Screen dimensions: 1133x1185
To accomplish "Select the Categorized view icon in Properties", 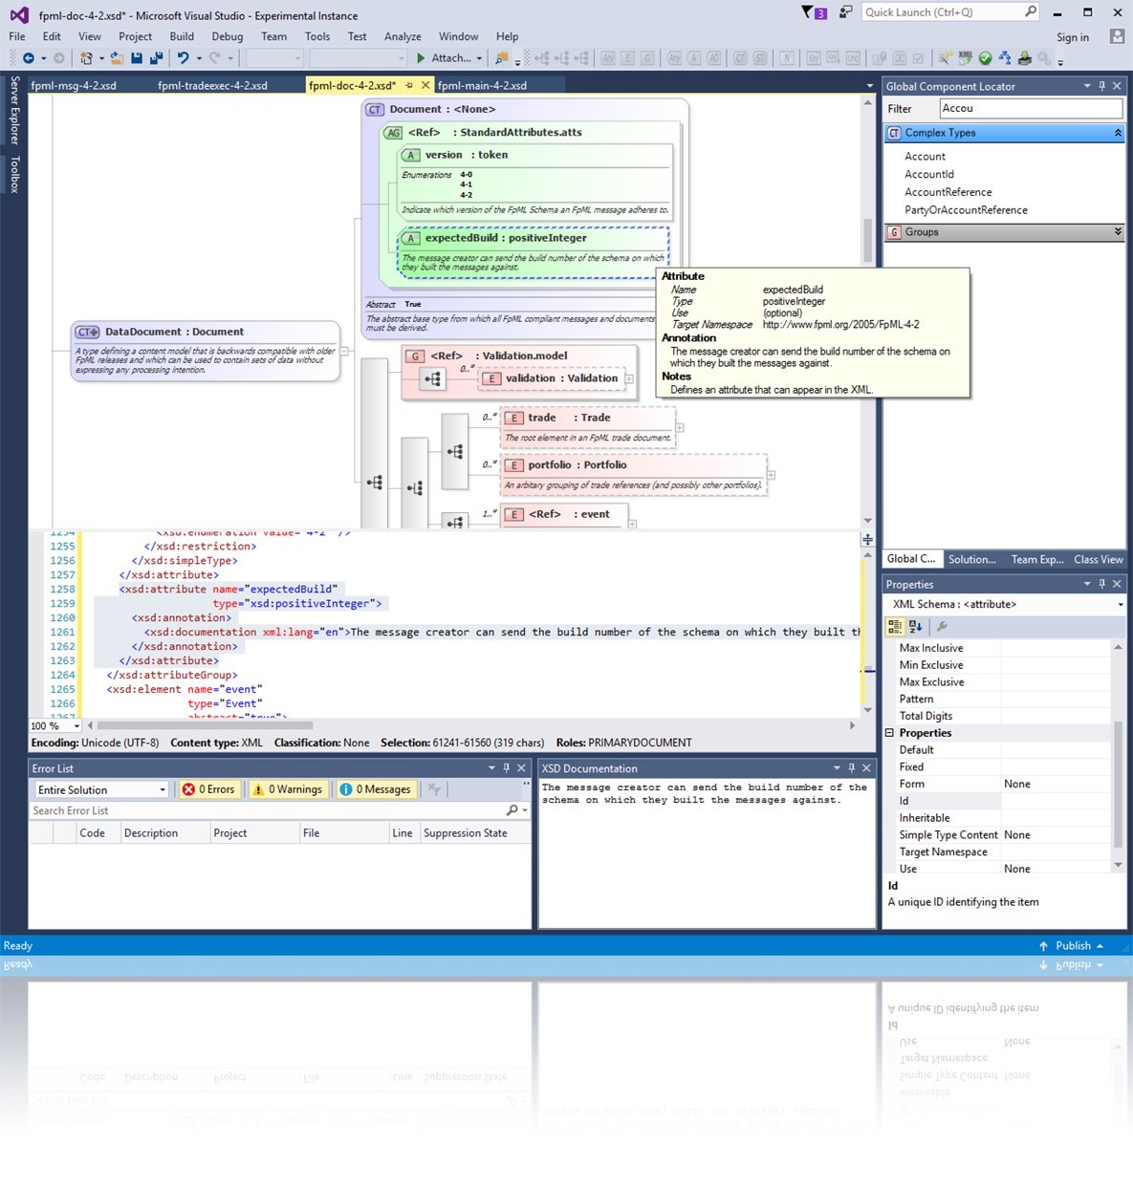I will [895, 627].
